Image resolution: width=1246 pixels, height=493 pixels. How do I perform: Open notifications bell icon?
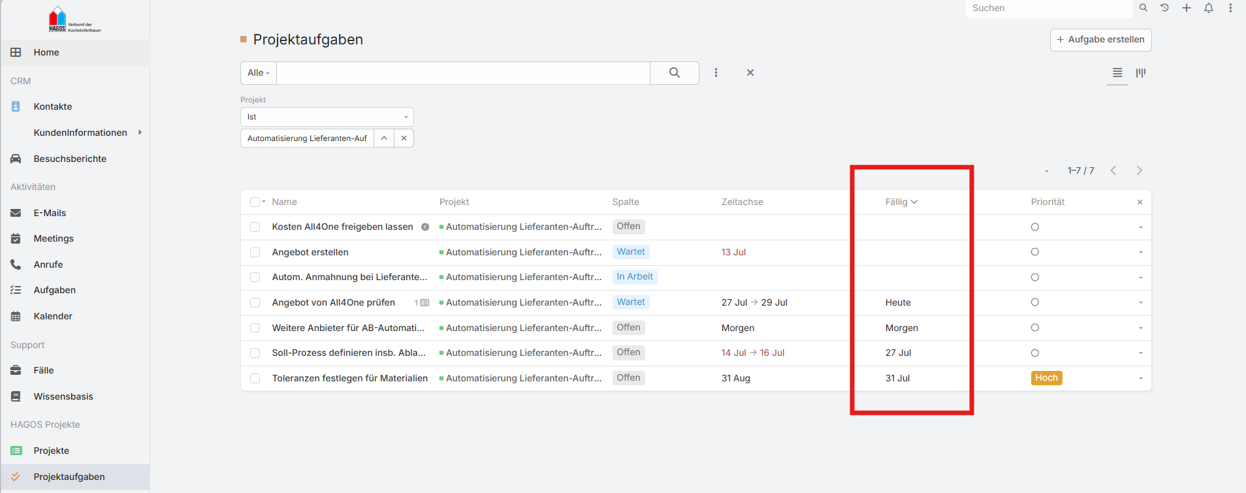tap(1209, 8)
